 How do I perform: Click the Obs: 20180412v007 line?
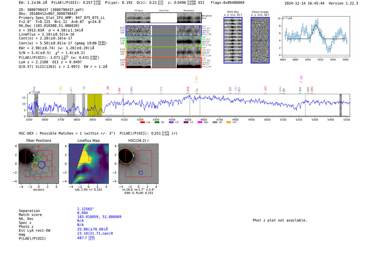[48, 14]
